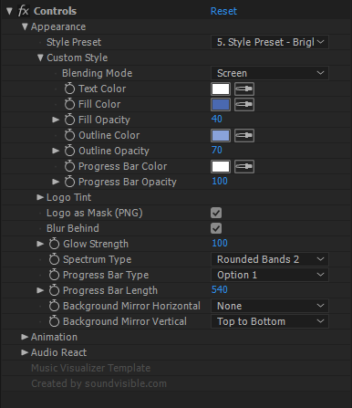
Task: Expand Progress Bar Length arrow
Action: (40, 290)
